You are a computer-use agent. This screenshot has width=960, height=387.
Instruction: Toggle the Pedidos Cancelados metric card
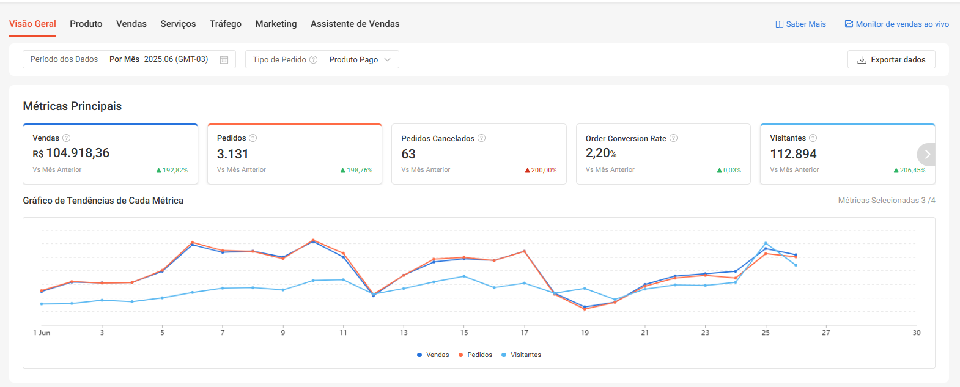(479, 154)
